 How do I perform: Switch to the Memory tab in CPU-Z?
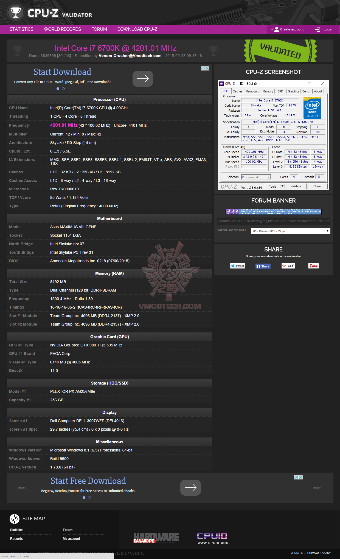268,91
